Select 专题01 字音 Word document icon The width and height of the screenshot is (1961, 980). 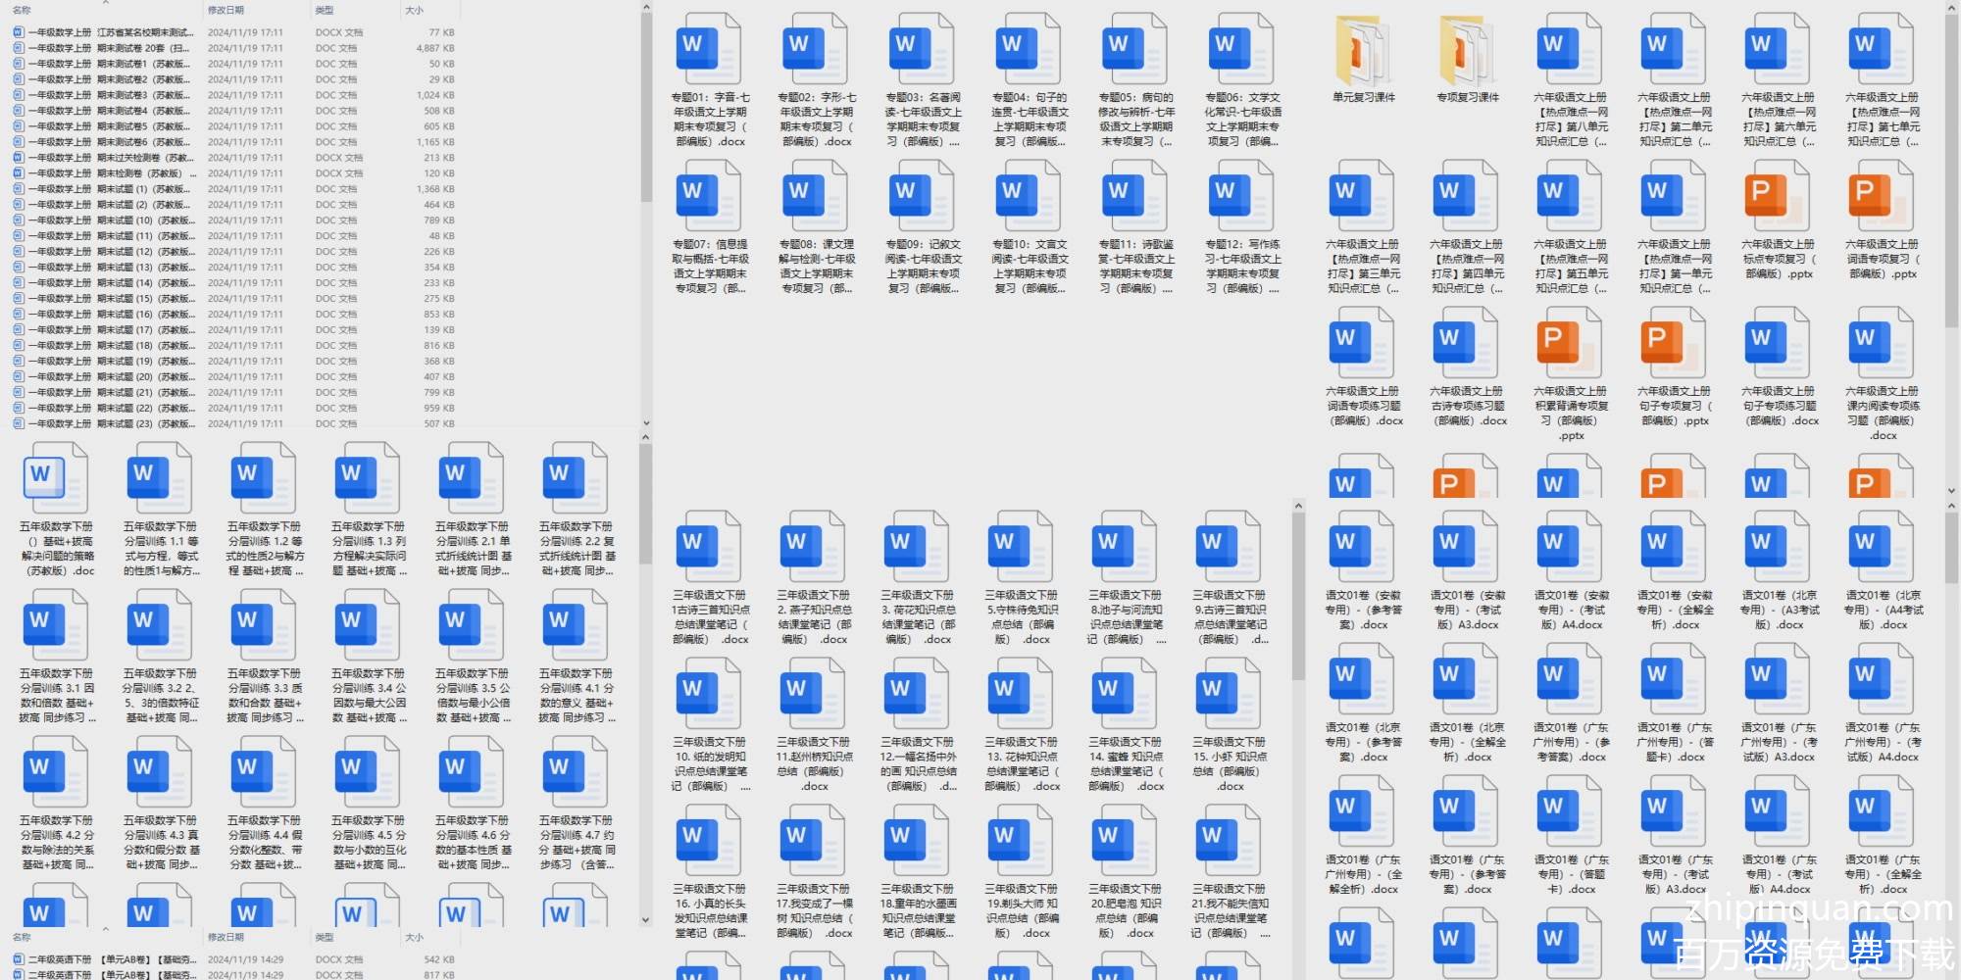coord(710,51)
